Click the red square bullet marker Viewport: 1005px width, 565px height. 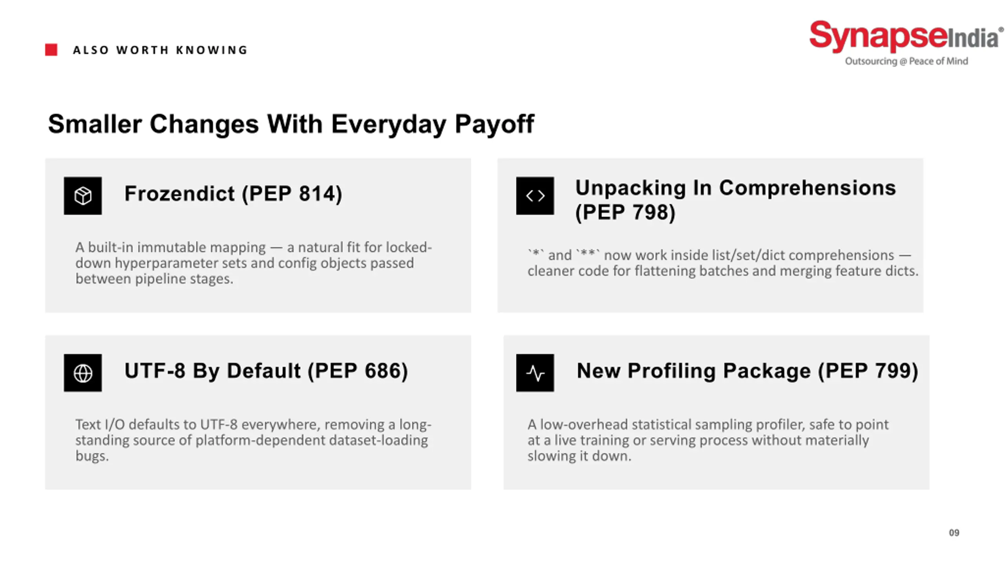(x=51, y=50)
